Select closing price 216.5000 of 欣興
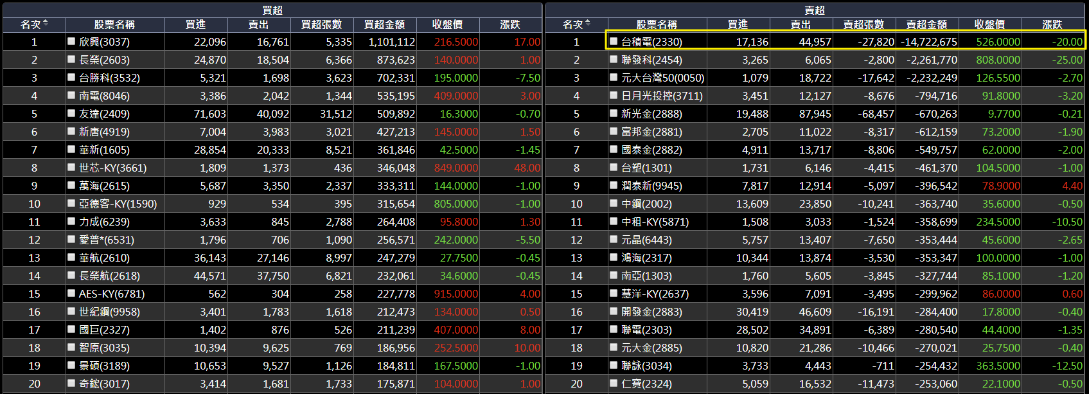 pos(456,42)
